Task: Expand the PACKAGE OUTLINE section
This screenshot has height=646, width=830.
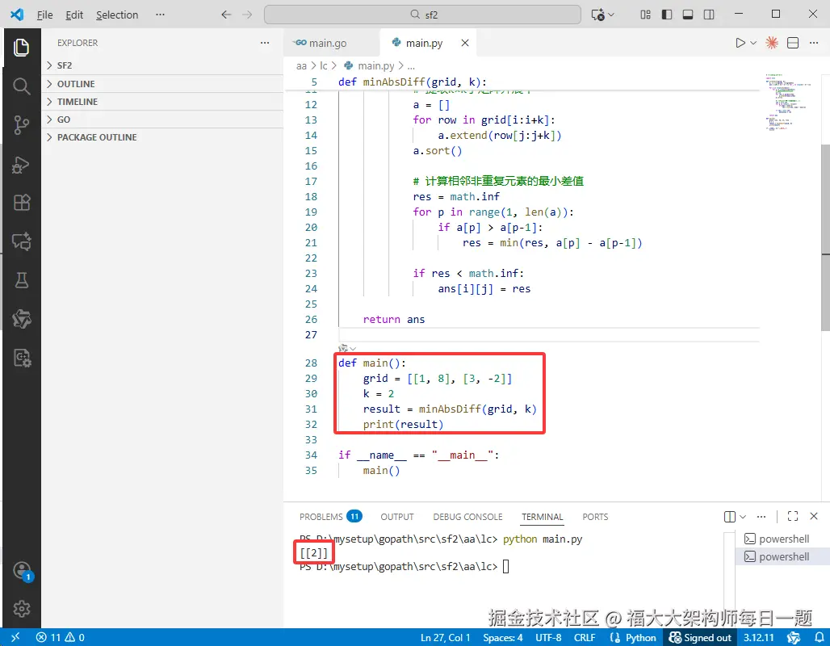Action: point(162,137)
